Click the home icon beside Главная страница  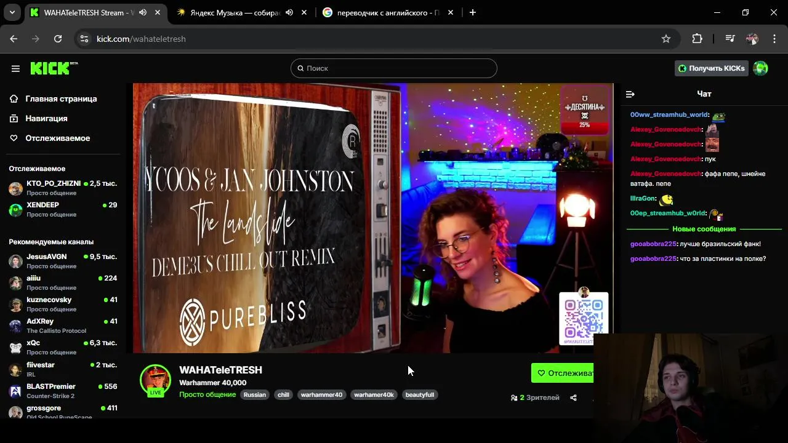(14, 98)
